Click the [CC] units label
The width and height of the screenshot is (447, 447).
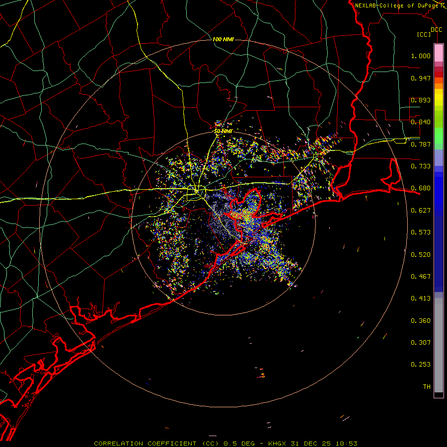click(x=424, y=34)
